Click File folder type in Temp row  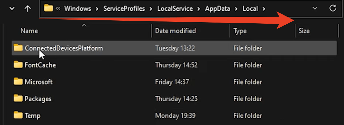248,116
